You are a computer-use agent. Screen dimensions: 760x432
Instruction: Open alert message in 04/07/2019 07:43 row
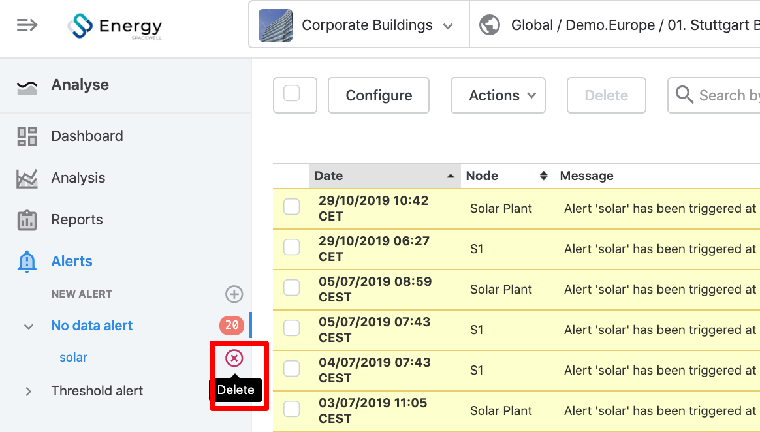click(x=660, y=370)
